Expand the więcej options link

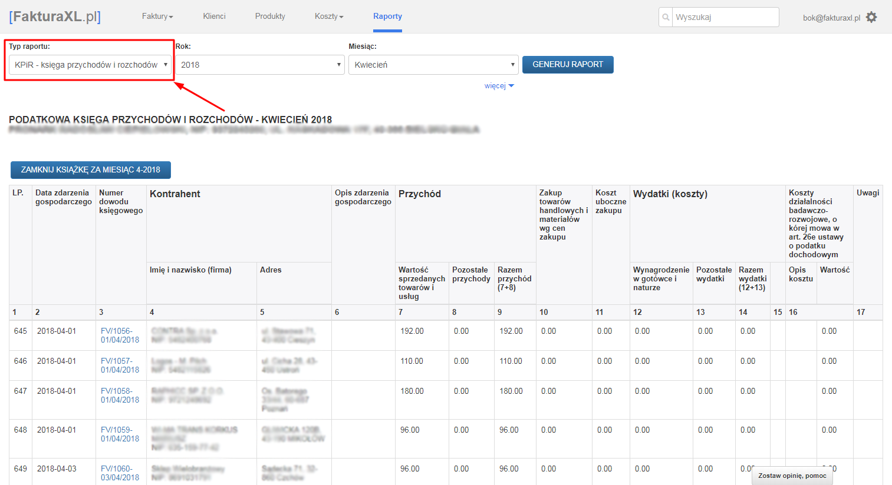[x=499, y=86]
